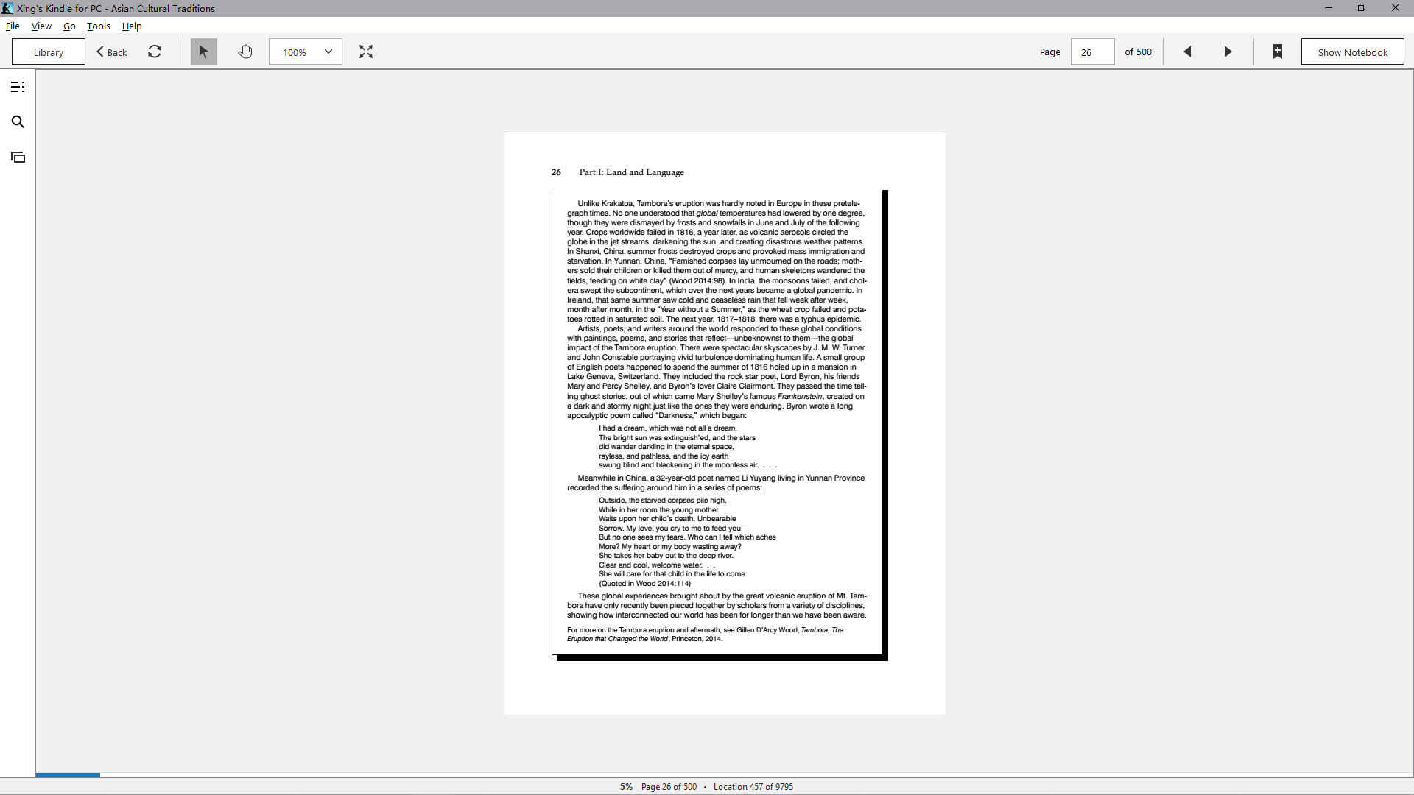Bookmark this page
The height and width of the screenshot is (795, 1414).
pos(1278,52)
